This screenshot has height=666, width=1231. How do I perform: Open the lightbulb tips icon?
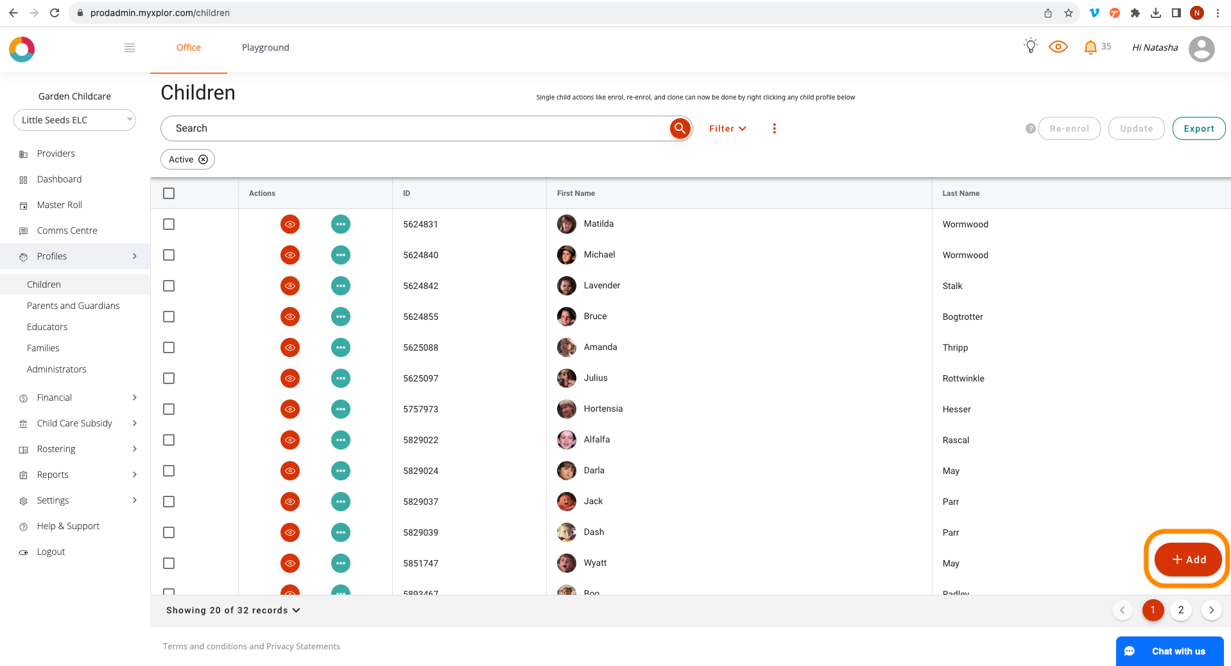[1031, 46]
